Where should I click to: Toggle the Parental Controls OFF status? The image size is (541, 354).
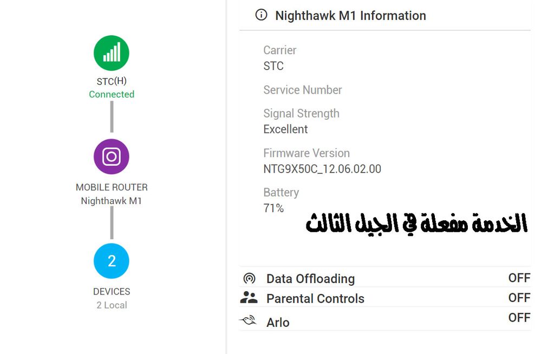(519, 298)
